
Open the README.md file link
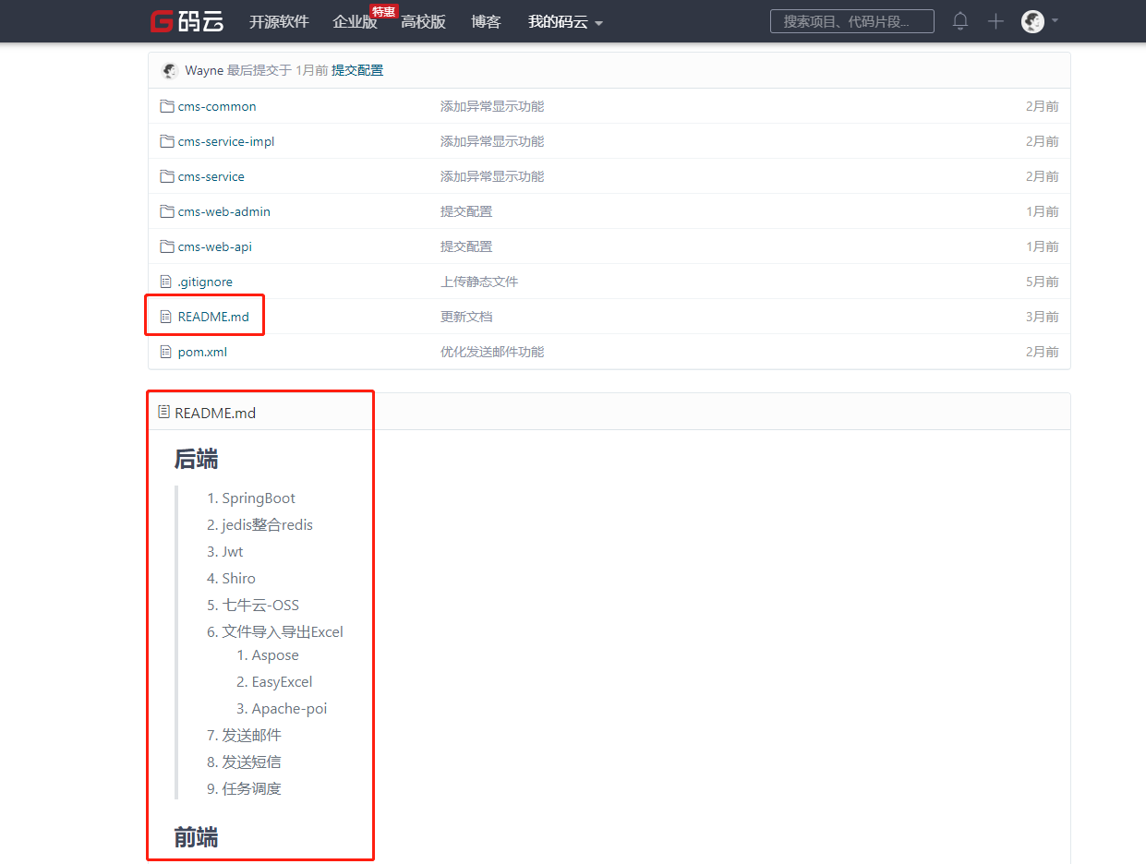[213, 317]
